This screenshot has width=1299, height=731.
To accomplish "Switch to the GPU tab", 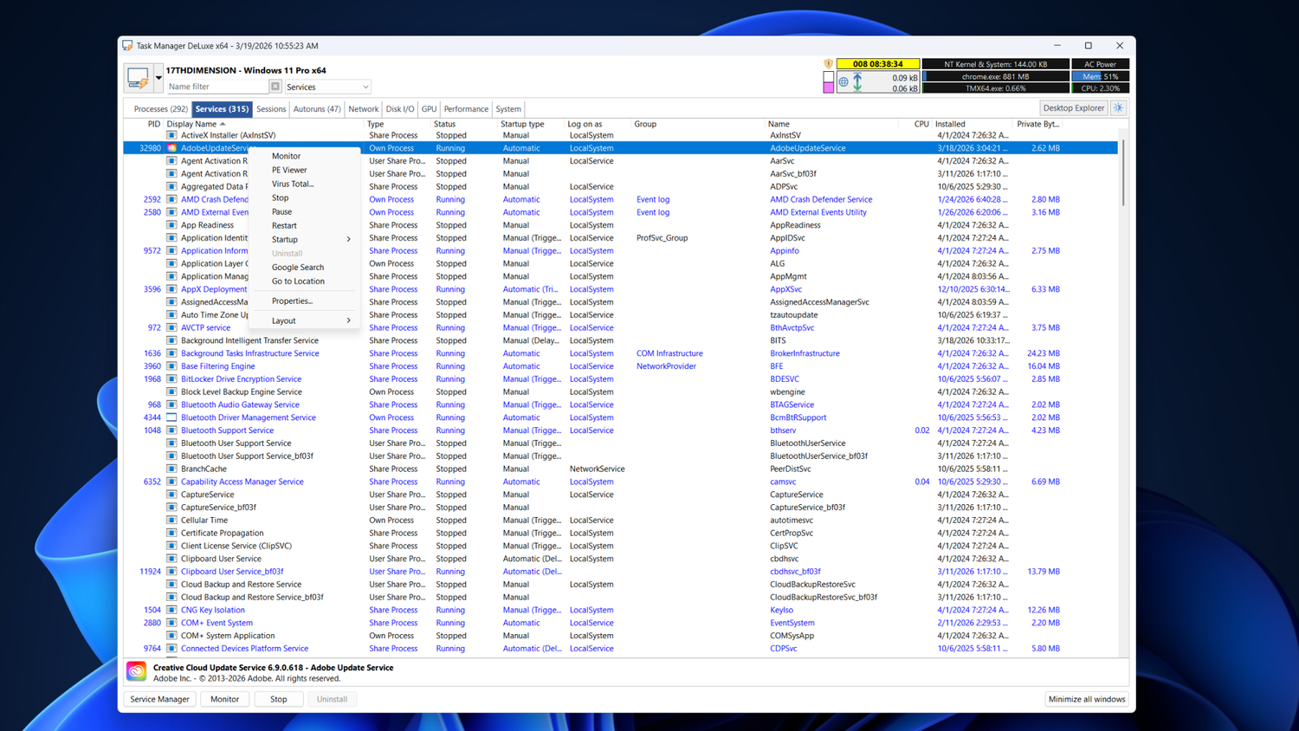I will click(429, 109).
